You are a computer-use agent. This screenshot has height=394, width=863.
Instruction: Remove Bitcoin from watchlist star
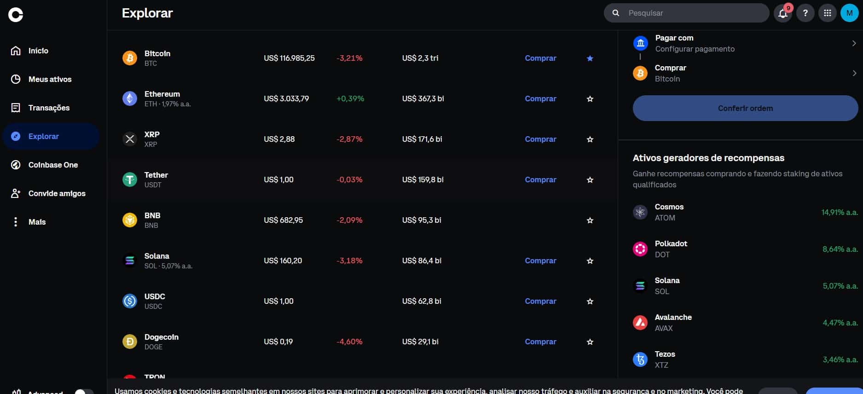[x=590, y=58]
